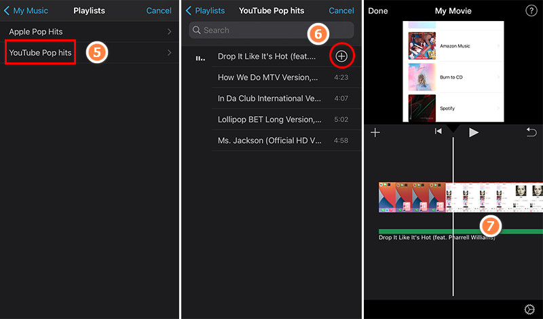Click the search magnifier icon
Viewport: 543px width, 319px height.
[197, 30]
